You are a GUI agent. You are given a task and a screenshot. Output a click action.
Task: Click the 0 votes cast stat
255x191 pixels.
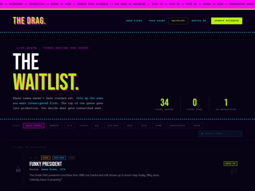pyautogui.click(x=195, y=104)
